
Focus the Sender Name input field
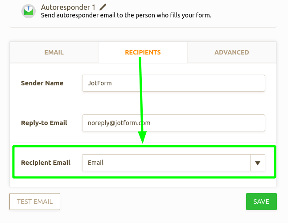(173, 83)
